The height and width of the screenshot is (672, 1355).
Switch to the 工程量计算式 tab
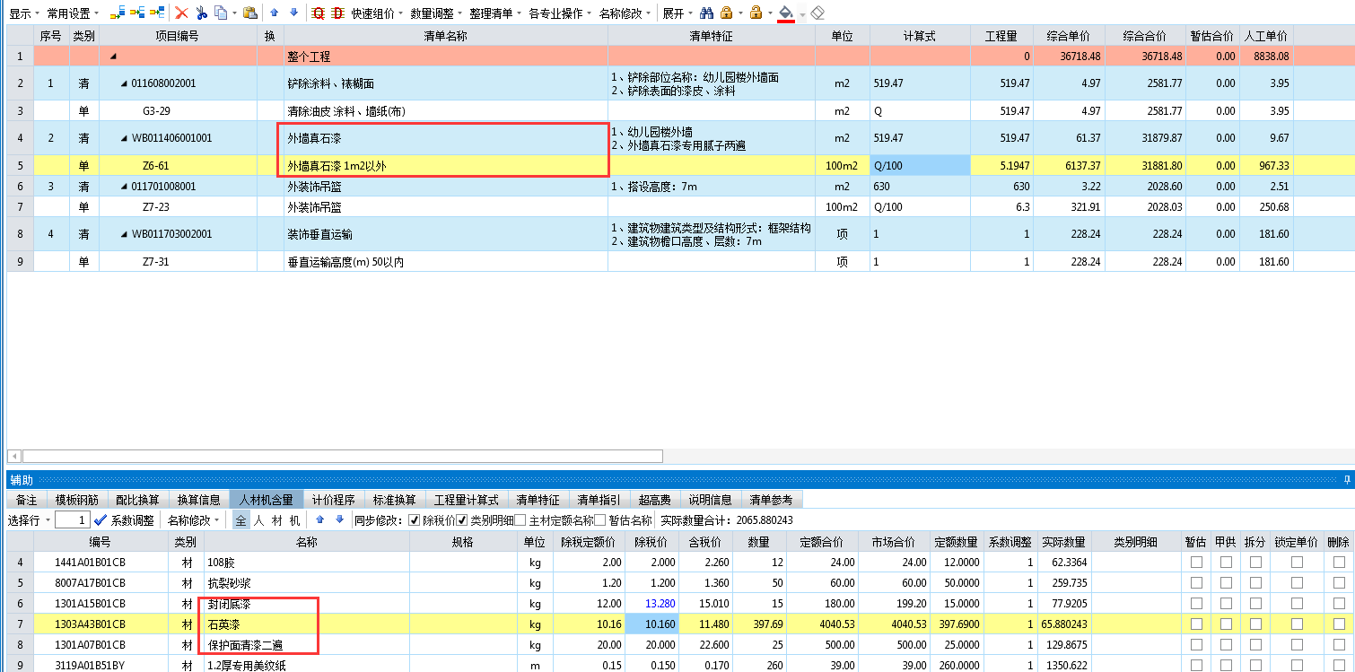pos(467,500)
